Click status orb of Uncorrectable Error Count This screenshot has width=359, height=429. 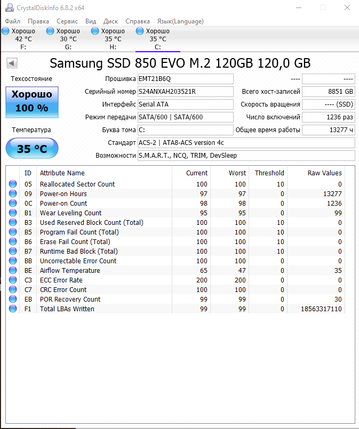tap(13, 261)
